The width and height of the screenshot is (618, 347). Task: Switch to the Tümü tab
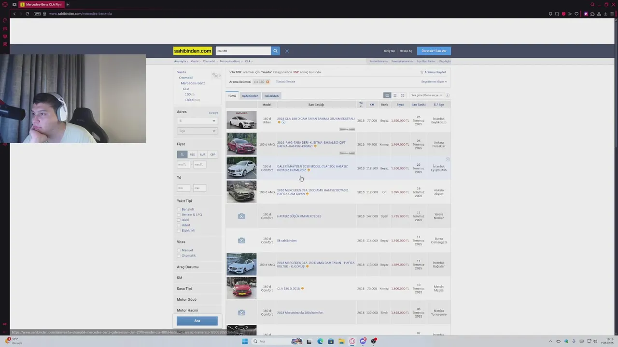tap(232, 96)
